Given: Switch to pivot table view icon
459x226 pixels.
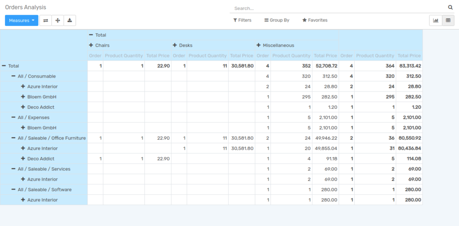Looking at the screenshot, I should point(448,21).
